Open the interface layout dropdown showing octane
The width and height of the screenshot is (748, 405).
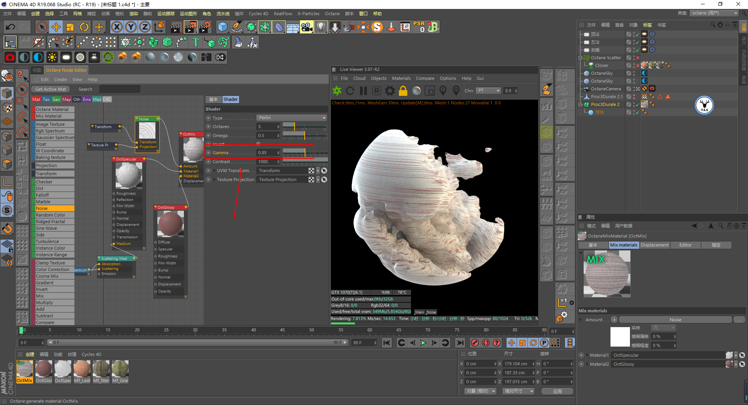[x=714, y=13]
